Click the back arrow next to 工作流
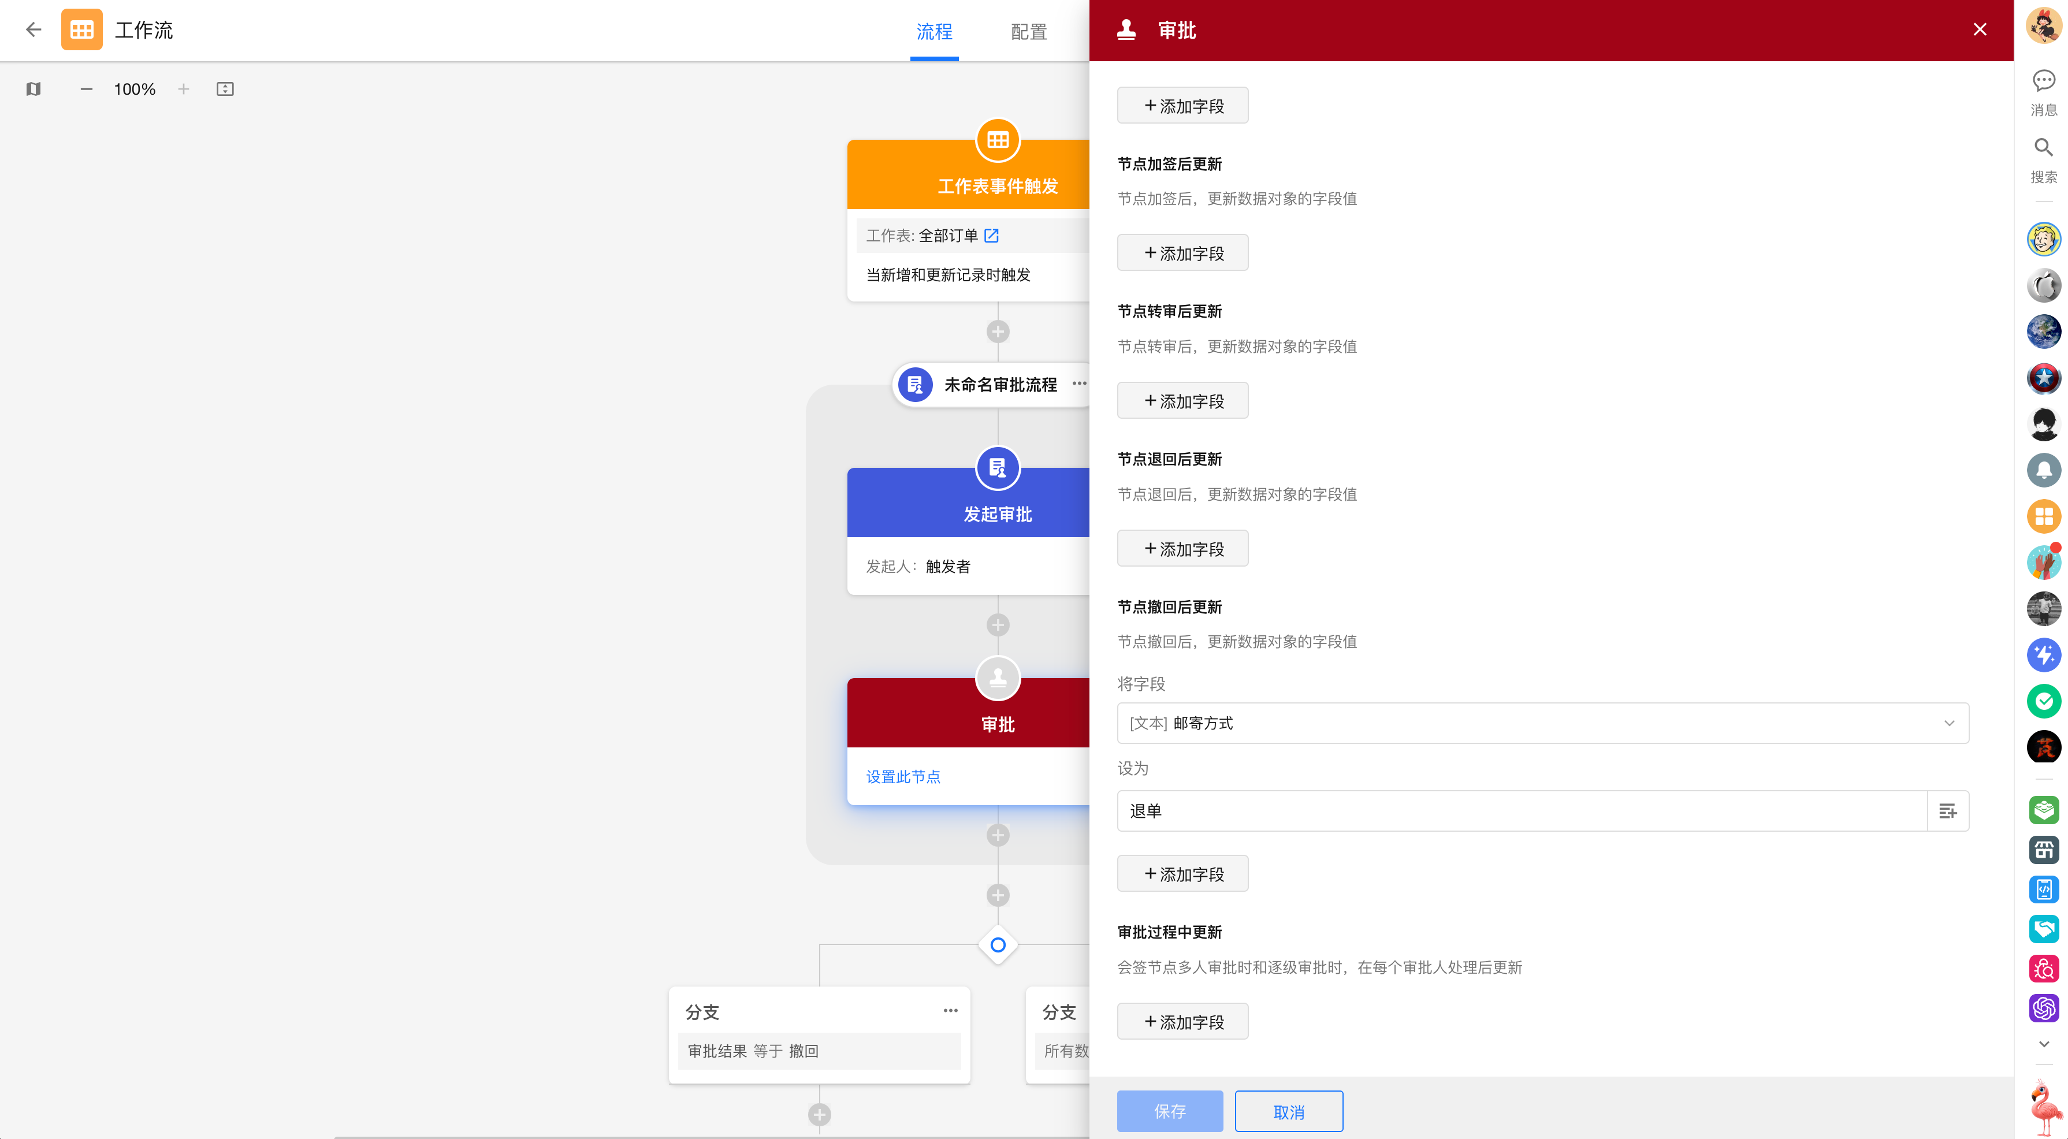This screenshot has width=2068, height=1139. 33,29
